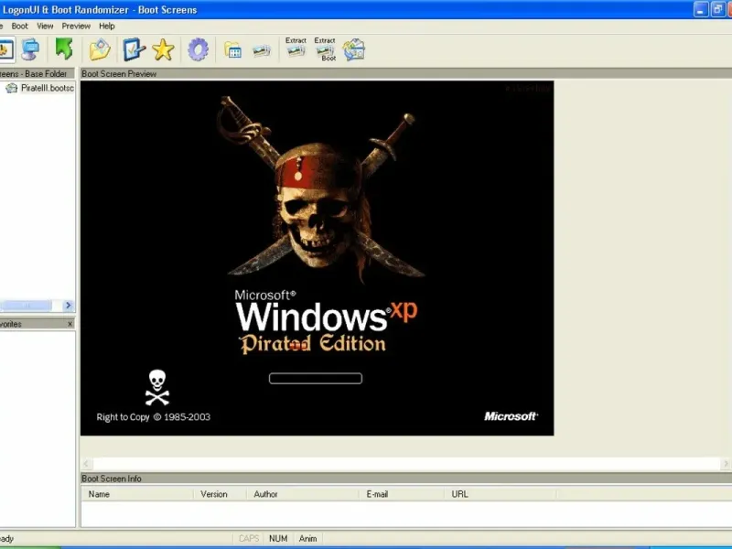The image size is (732, 549).
Task: Click the globe pictures icon at toolbar end
Action: click(354, 49)
